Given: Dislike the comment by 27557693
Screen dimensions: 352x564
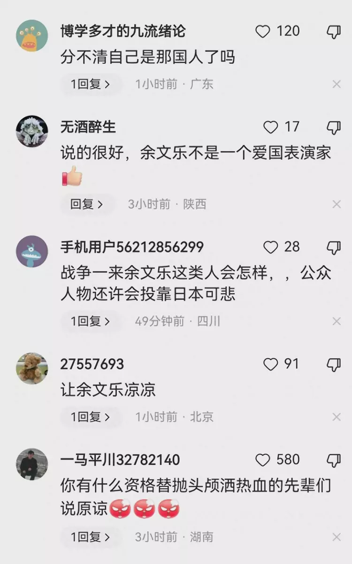Looking at the screenshot, I should click(334, 365).
